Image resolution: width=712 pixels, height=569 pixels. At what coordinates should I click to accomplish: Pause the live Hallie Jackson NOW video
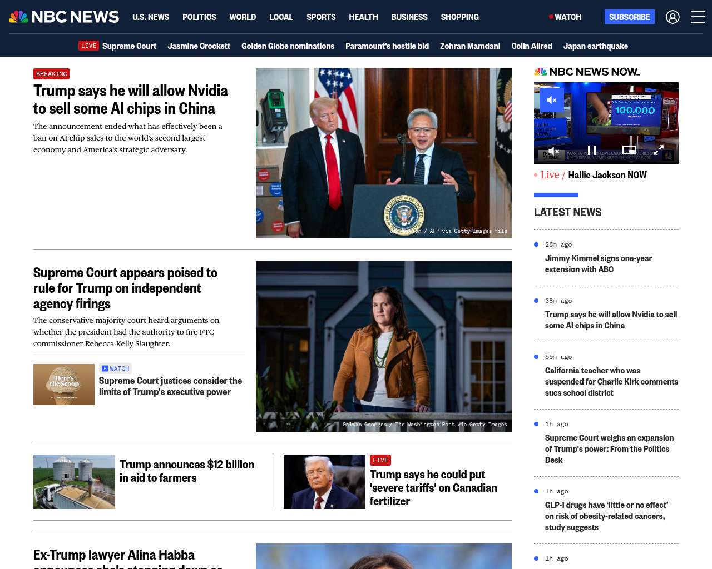pos(592,151)
